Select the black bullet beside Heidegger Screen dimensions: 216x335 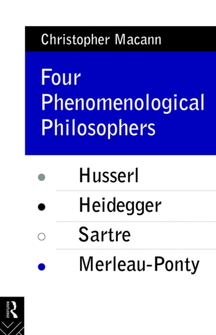42,207
